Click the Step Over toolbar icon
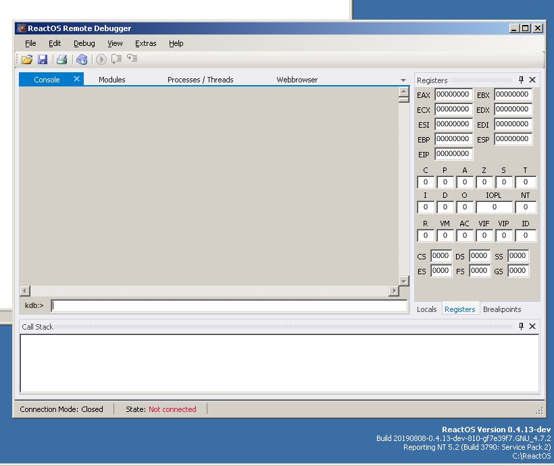This screenshot has width=554, height=466. click(116, 59)
